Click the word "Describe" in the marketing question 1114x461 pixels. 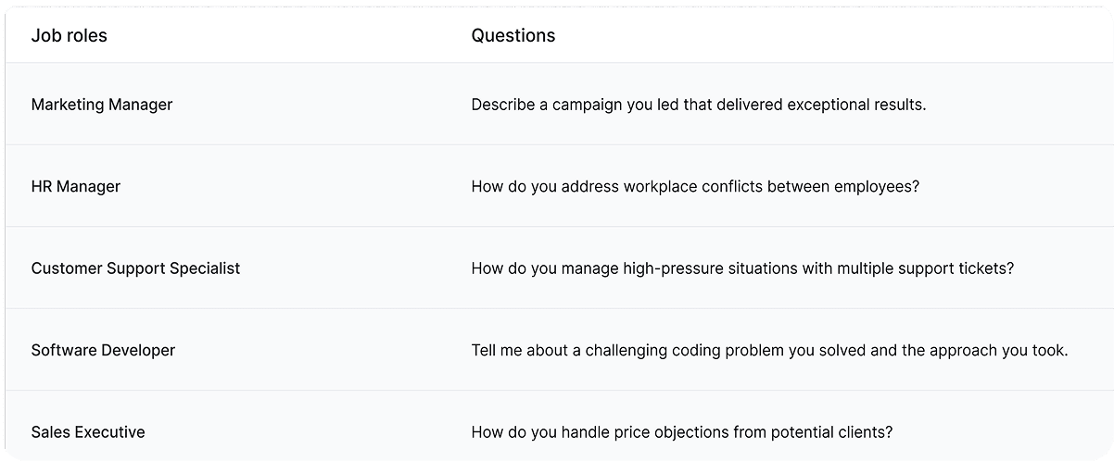click(503, 105)
